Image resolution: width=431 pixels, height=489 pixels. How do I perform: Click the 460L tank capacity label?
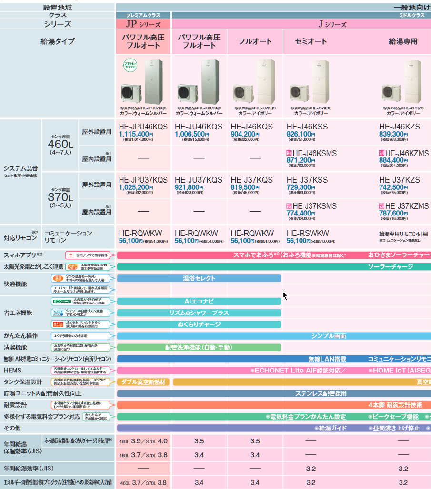60,144
